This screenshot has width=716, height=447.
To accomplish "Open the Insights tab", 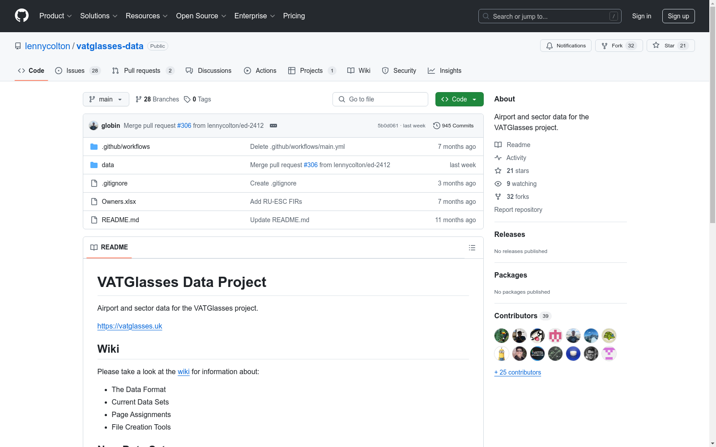I will coord(444,71).
